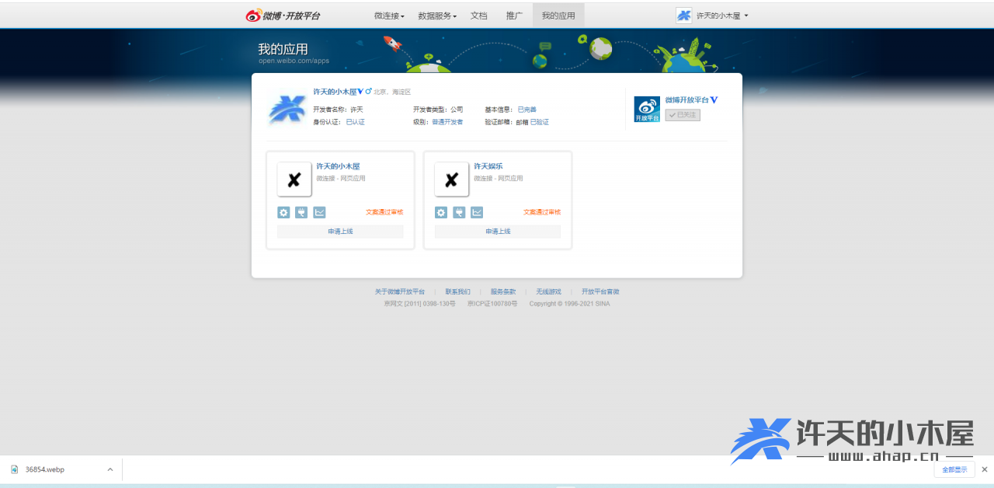Click the 36854.webp downloaded file name
Image resolution: width=994 pixels, height=488 pixels.
tap(45, 469)
